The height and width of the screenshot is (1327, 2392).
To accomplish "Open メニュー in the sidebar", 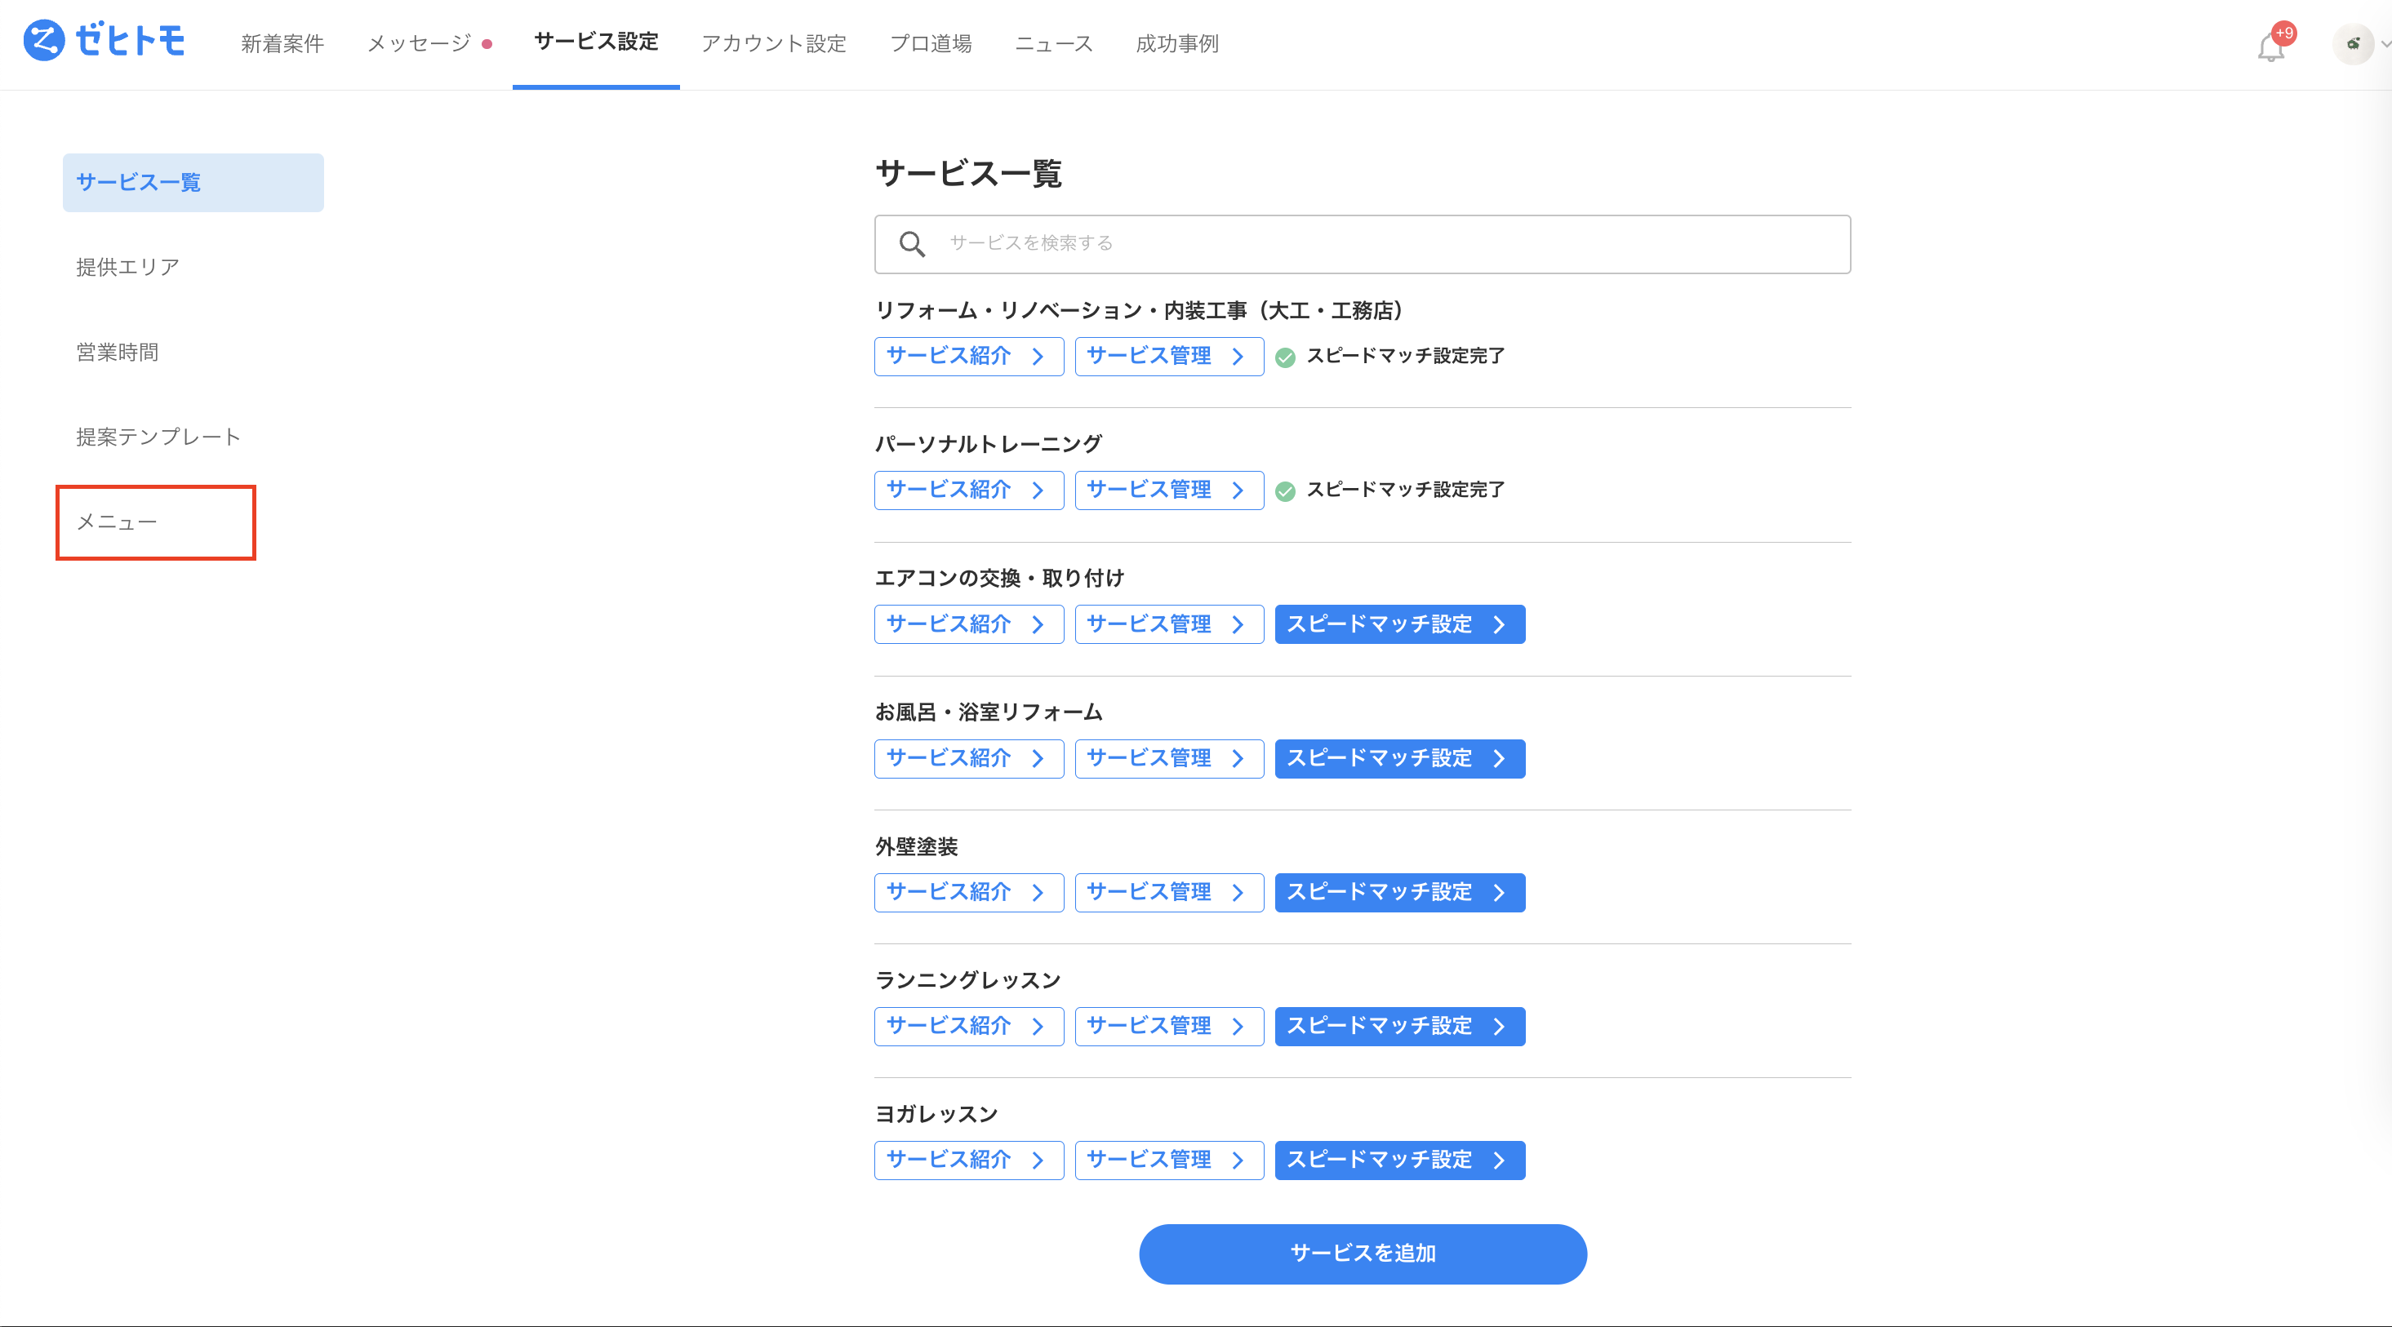I will tap(117, 522).
